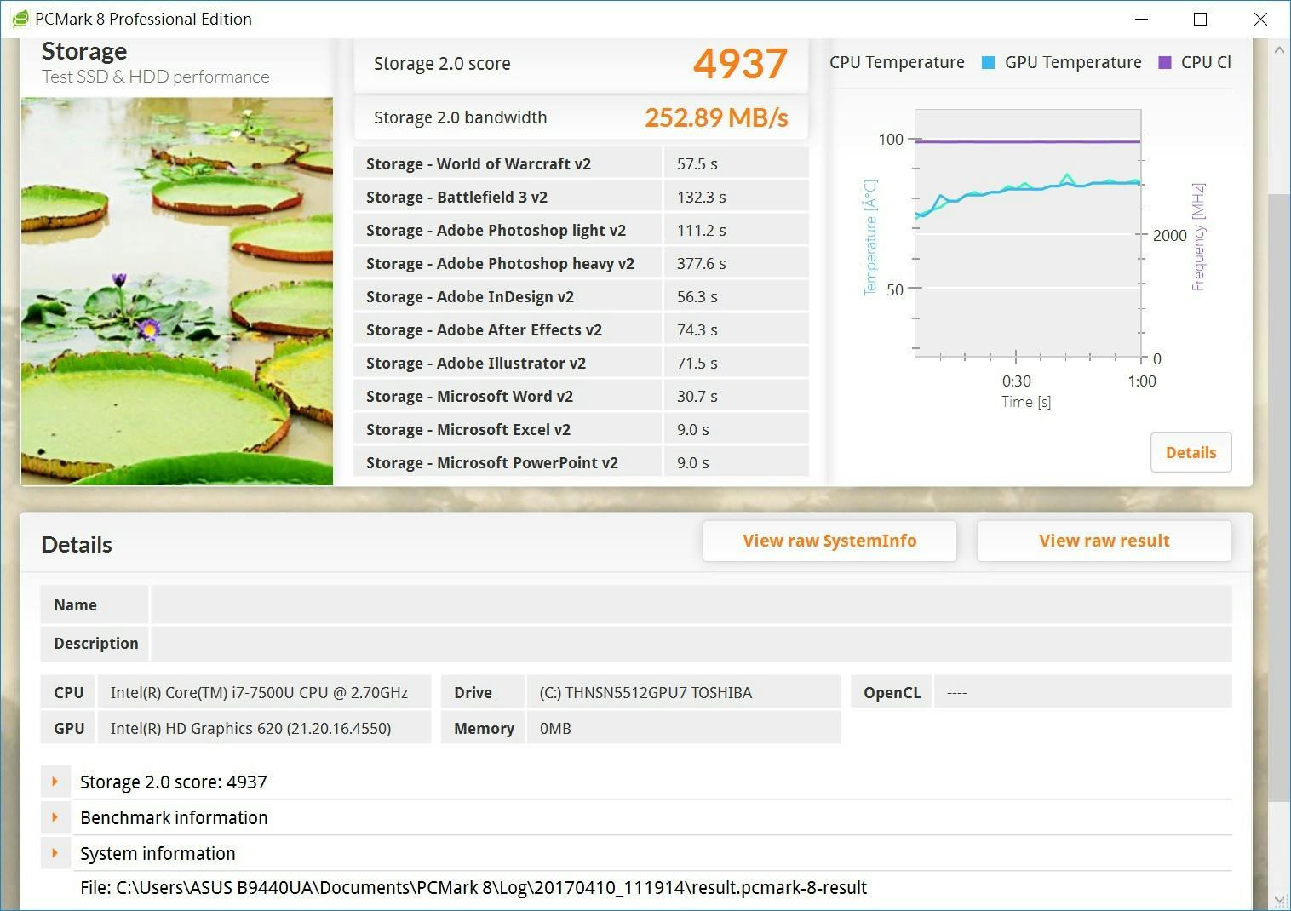The width and height of the screenshot is (1291, 911).
Task: Select the 71.5 s Illustrator result
Action: (697, 363)
